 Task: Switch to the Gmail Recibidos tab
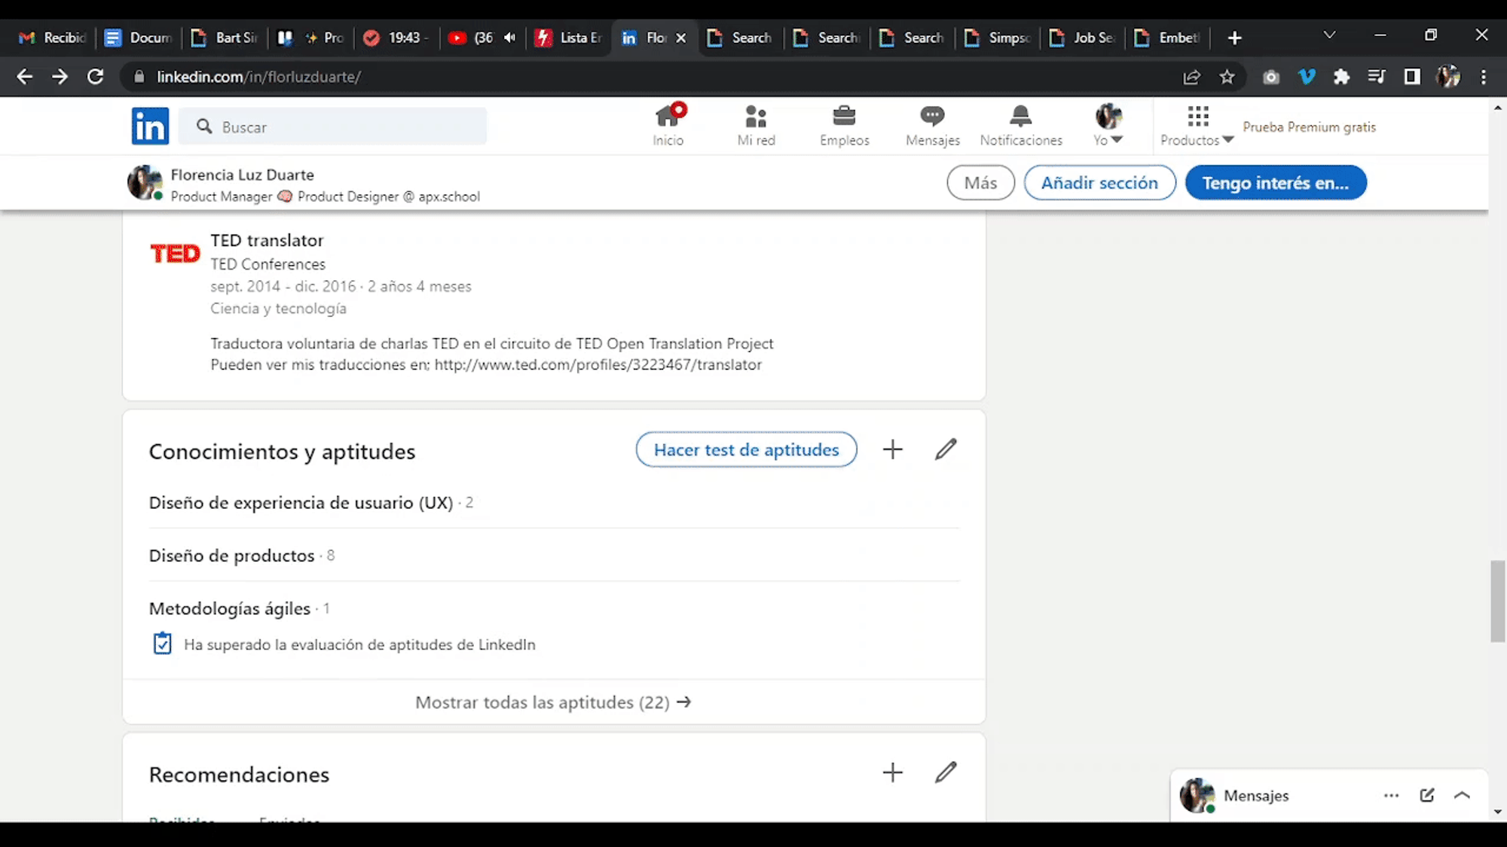(53, 38)
